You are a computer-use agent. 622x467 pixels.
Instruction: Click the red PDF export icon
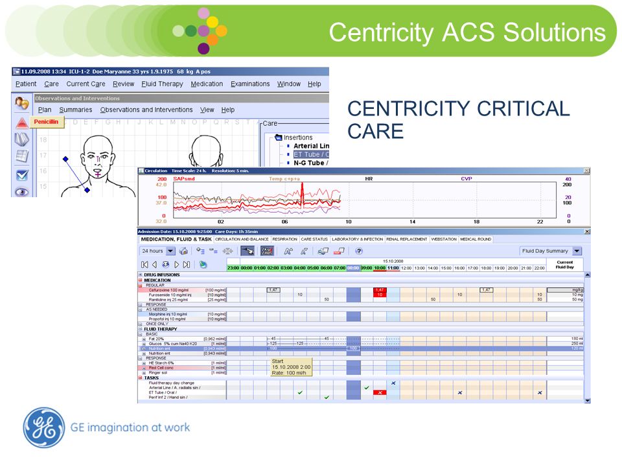pyautogui.click(x=339, y=251)
